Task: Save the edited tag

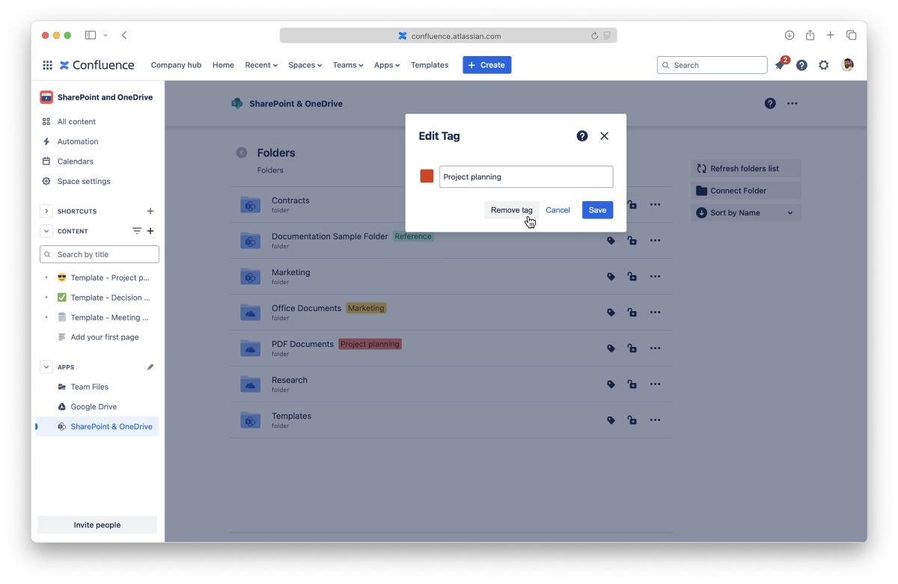Action: tap(597, 210)
